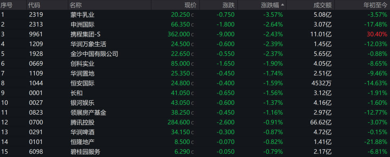The image size is (390, 157).
Task: Click stock code 6098
Action: [x=36, y=152]
